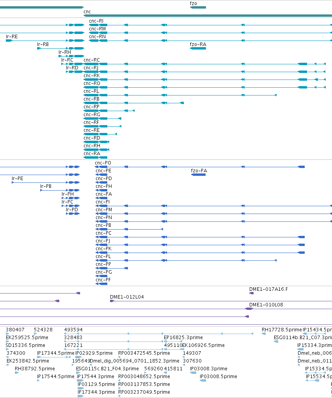Image resolution: width=332 pixels, height=398 pixels.
Task: Select the cnc-PP protein label
Action: (x=103, y=264)
